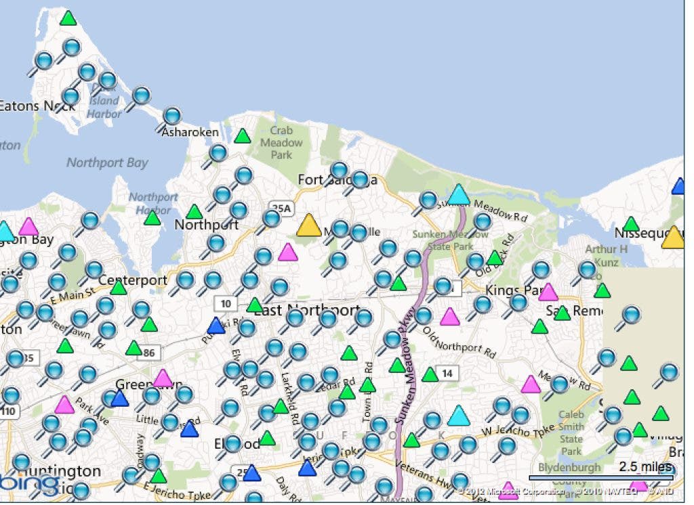Image resolution: width=694 pixels, height=505 pixels.
Task: Click the blue triangle on Pulaski Rd
Action: click(x=216, y=326)
